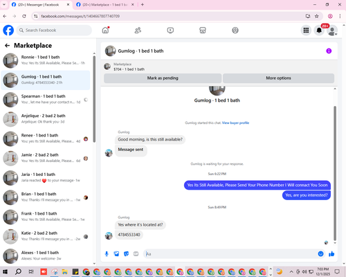Screen dimensions: 346x277
Task: Click the phone number message 4784553340
Action: click(x=129, y=235)
